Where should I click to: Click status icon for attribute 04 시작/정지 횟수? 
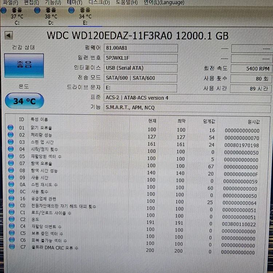coord(11,149)
